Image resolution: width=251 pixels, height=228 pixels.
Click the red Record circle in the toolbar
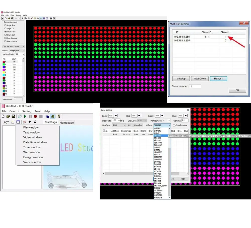tap(35, 116)
